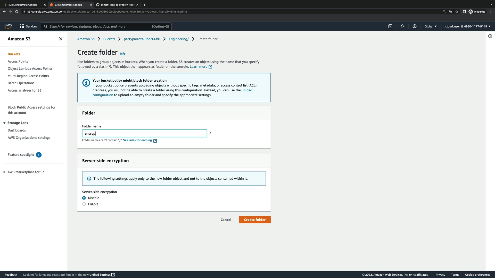Open Access Points in the sidebar

[x=18, y=61]
